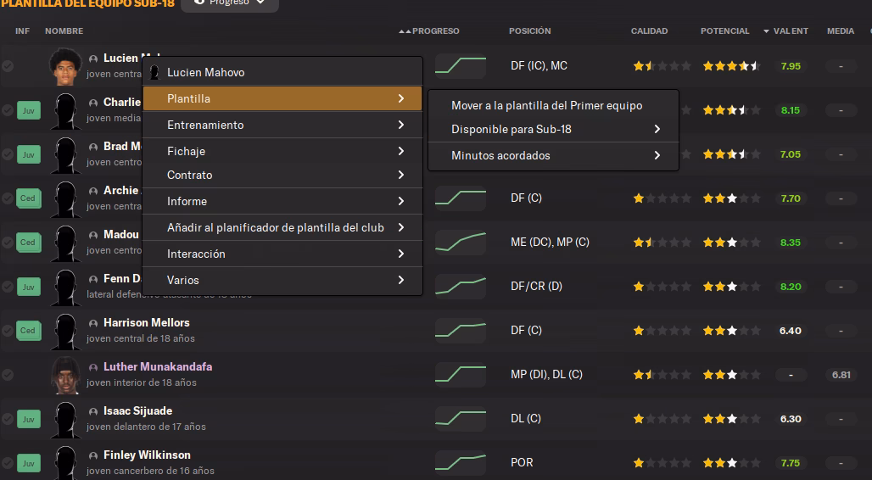Screen dimensions: 872x480
Task: Open the Minutos acordados submenu
Action: (553, 156)
